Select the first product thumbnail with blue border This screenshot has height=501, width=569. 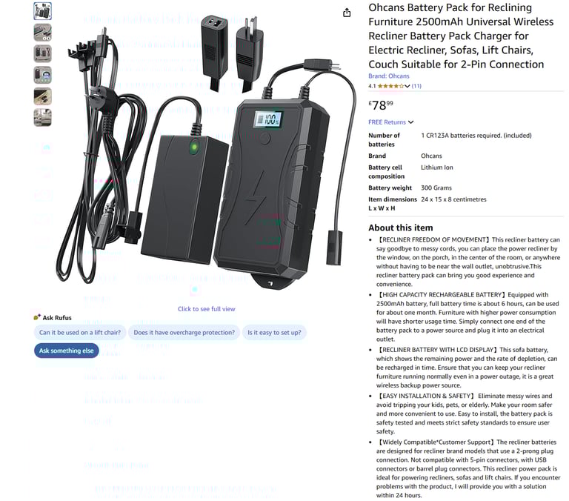[42, 11]
